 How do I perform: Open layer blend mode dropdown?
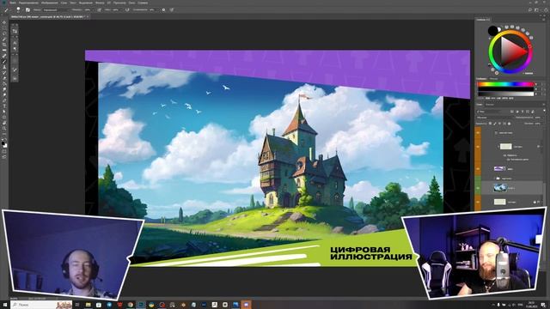(x=494, y=118)
